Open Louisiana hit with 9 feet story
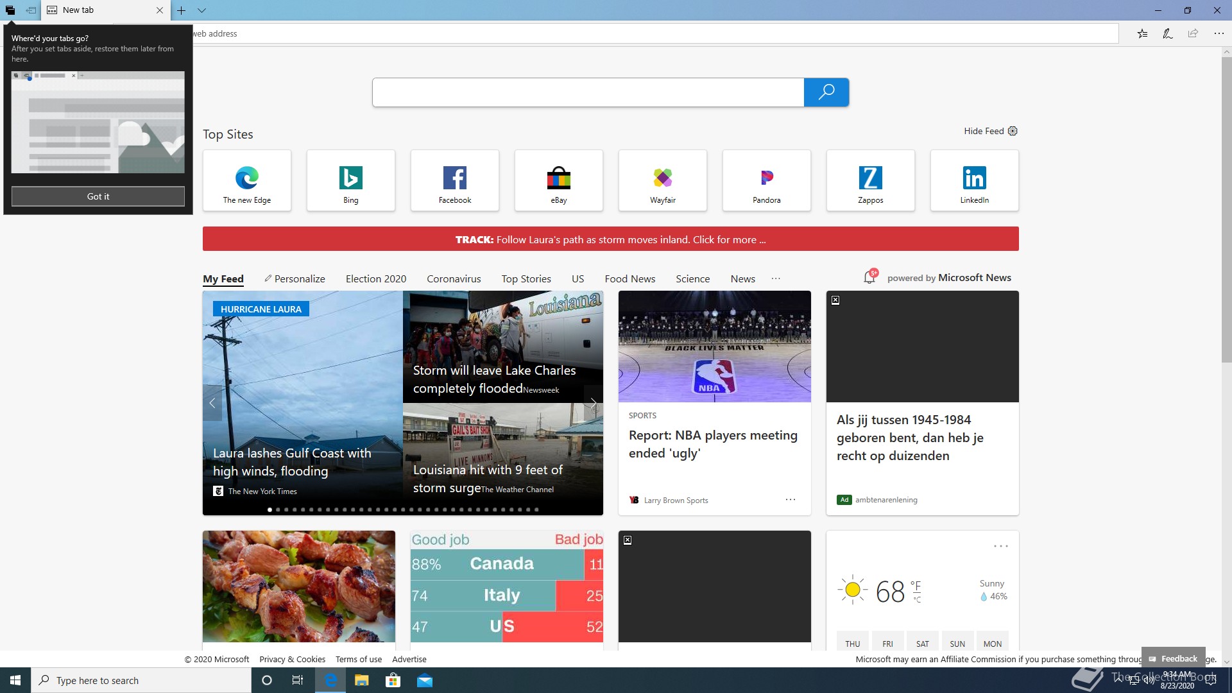 488,479
